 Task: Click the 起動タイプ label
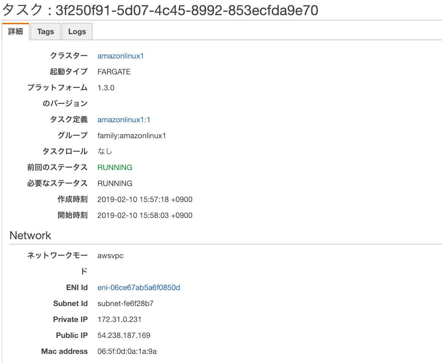coord(69,72)
